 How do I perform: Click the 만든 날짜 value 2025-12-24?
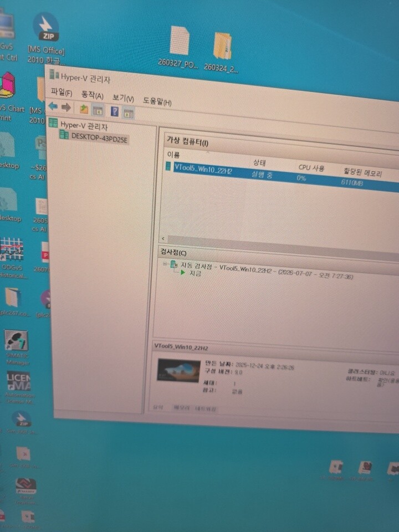tap(264, 366)
